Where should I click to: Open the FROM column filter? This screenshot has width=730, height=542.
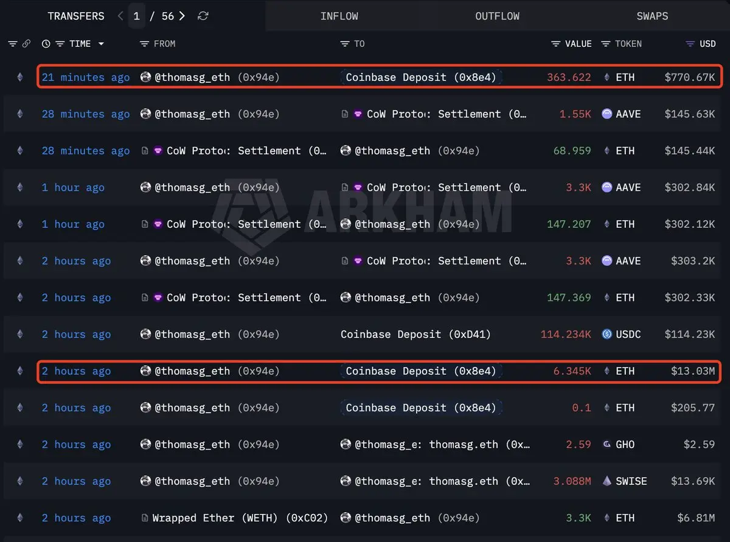tap(144, 44)
